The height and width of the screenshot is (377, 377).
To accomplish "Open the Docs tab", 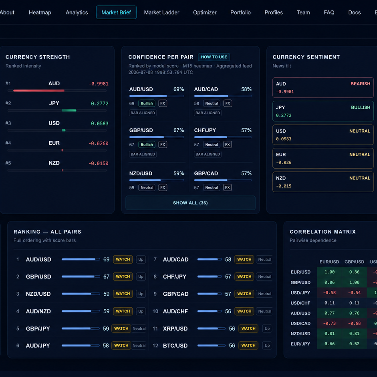I will 354,12.
